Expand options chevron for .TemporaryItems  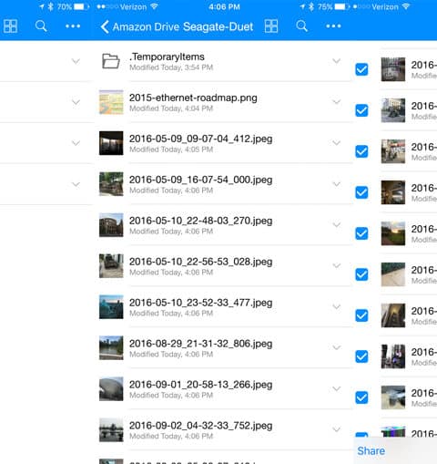(336, 61)
